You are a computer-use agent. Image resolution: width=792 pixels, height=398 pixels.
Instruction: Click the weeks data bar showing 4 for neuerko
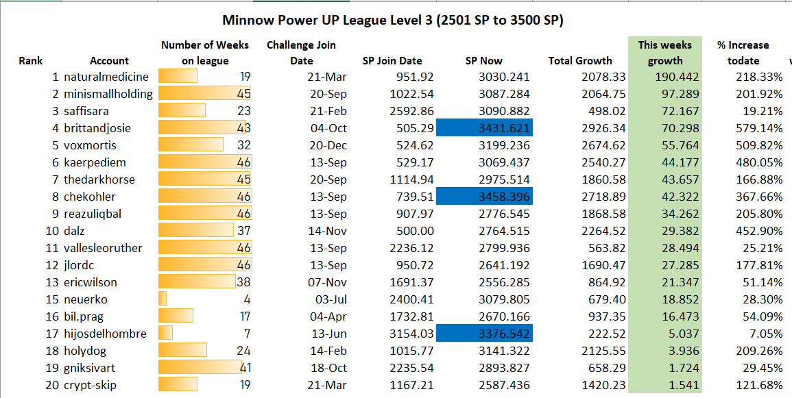tap(162, 299)
